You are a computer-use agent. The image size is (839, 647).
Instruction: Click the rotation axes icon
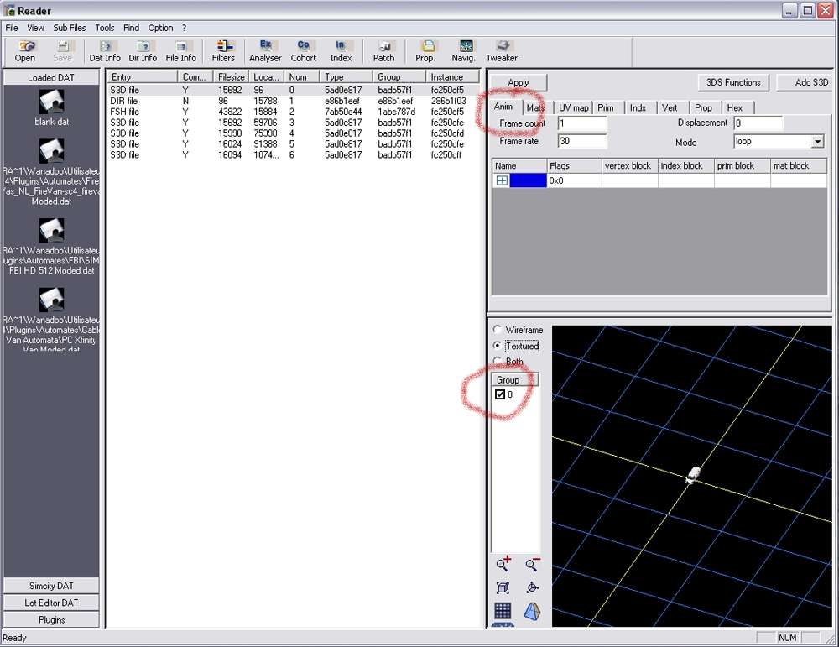[532, 587]
